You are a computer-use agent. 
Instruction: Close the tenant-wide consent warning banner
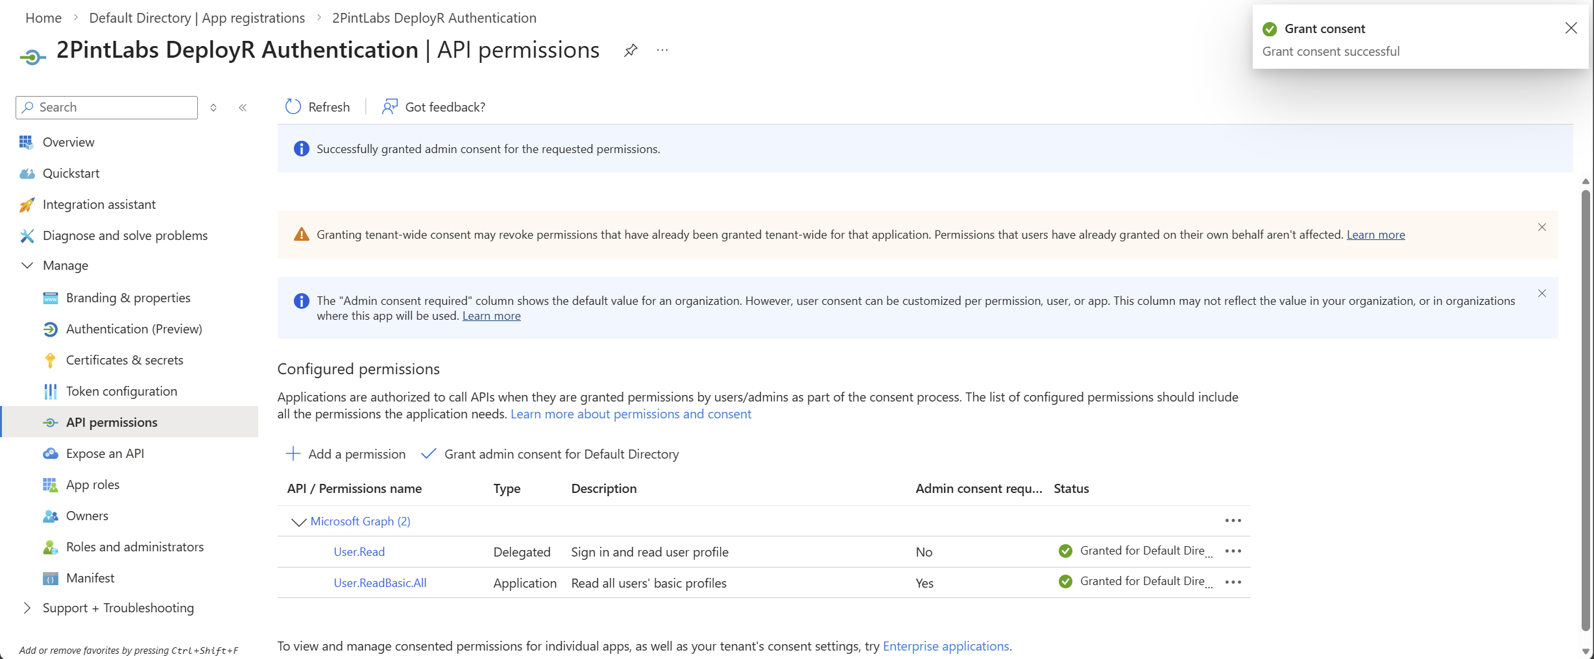pyautogui.click(x=1541, y=227)
